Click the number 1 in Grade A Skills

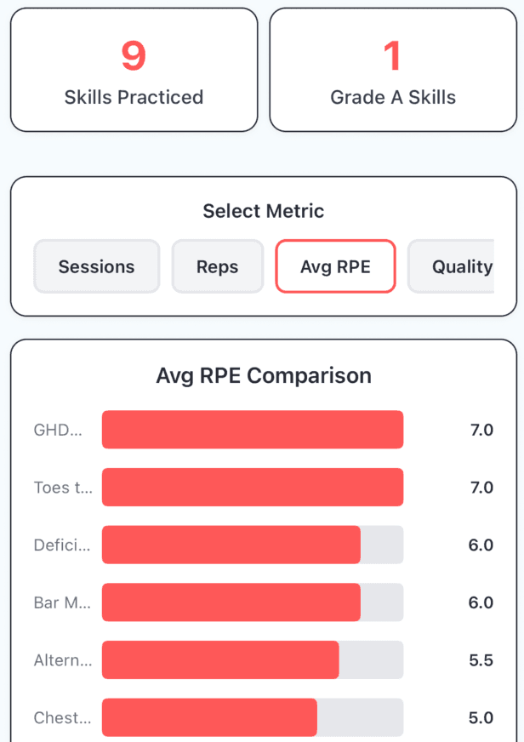pos(394,54)
